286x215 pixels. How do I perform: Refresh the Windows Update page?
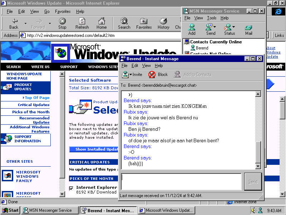click(x=82, y=24)
